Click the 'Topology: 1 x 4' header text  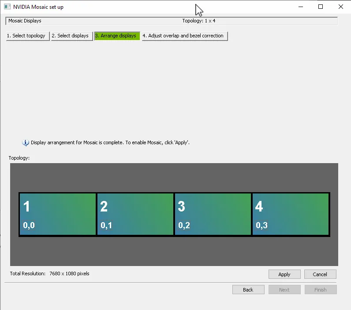[x=199, y=21]
